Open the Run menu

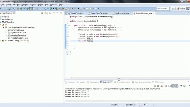(47, 5)
